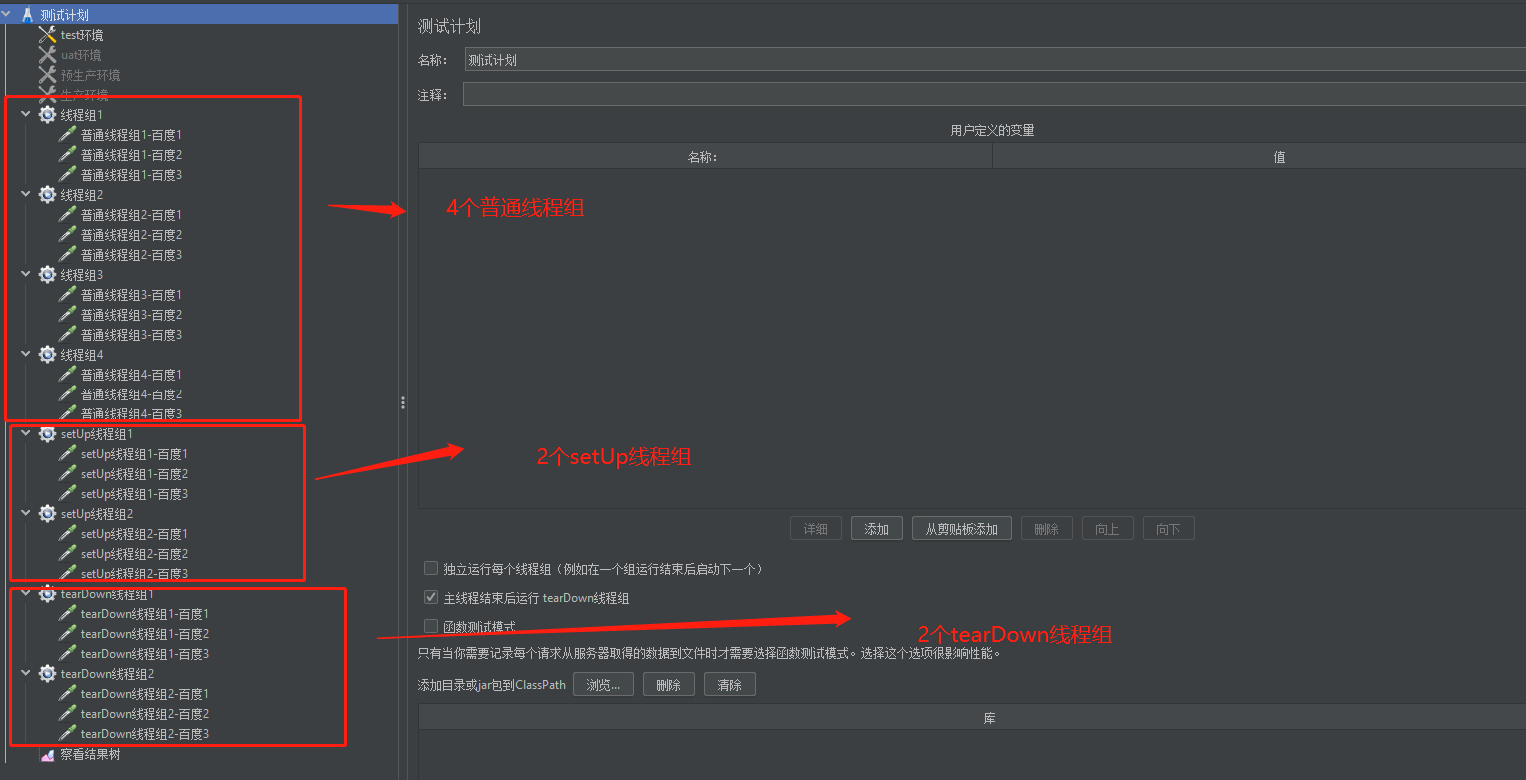Click the 从剪贴板添加 button
Screen dimensions: 1526x780
(x=962, y=529)
